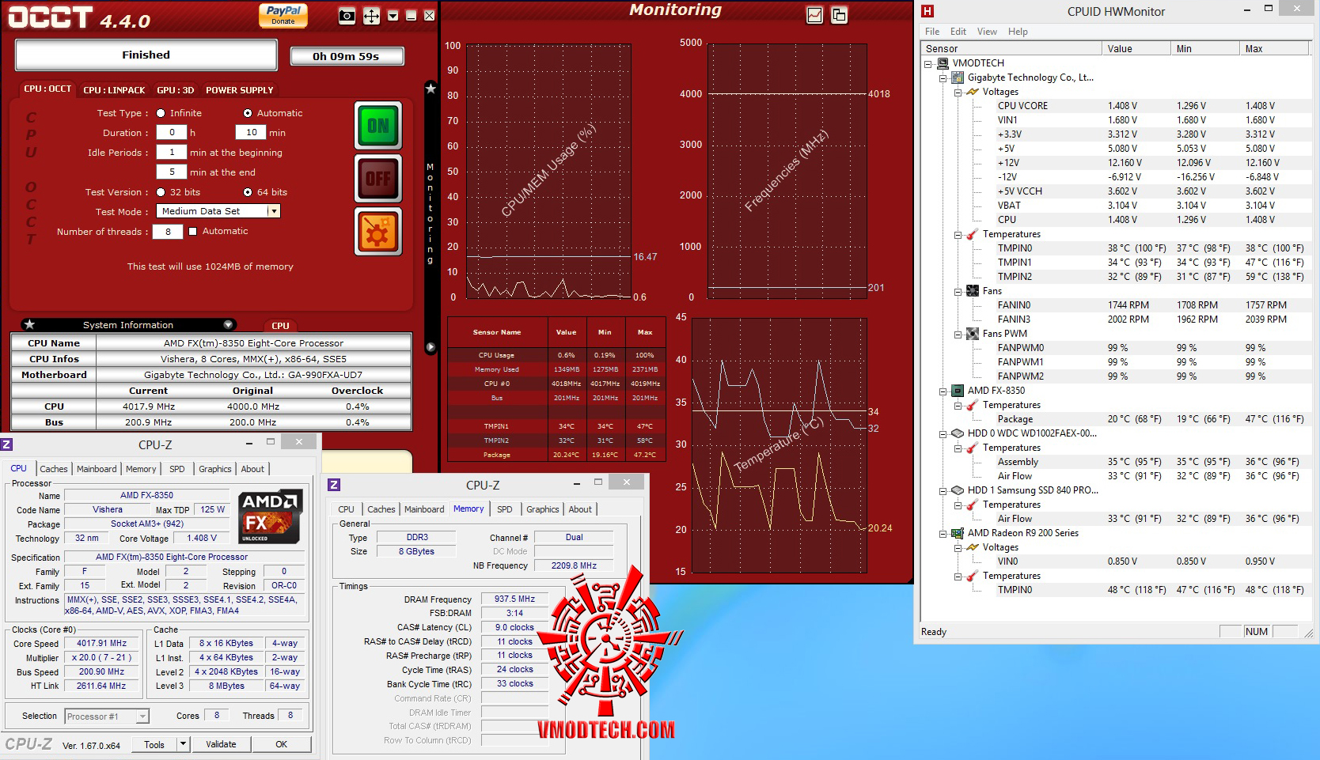
Task: Click the HDD 1 Samsung SSD drive icon
Action: point(958,490)
